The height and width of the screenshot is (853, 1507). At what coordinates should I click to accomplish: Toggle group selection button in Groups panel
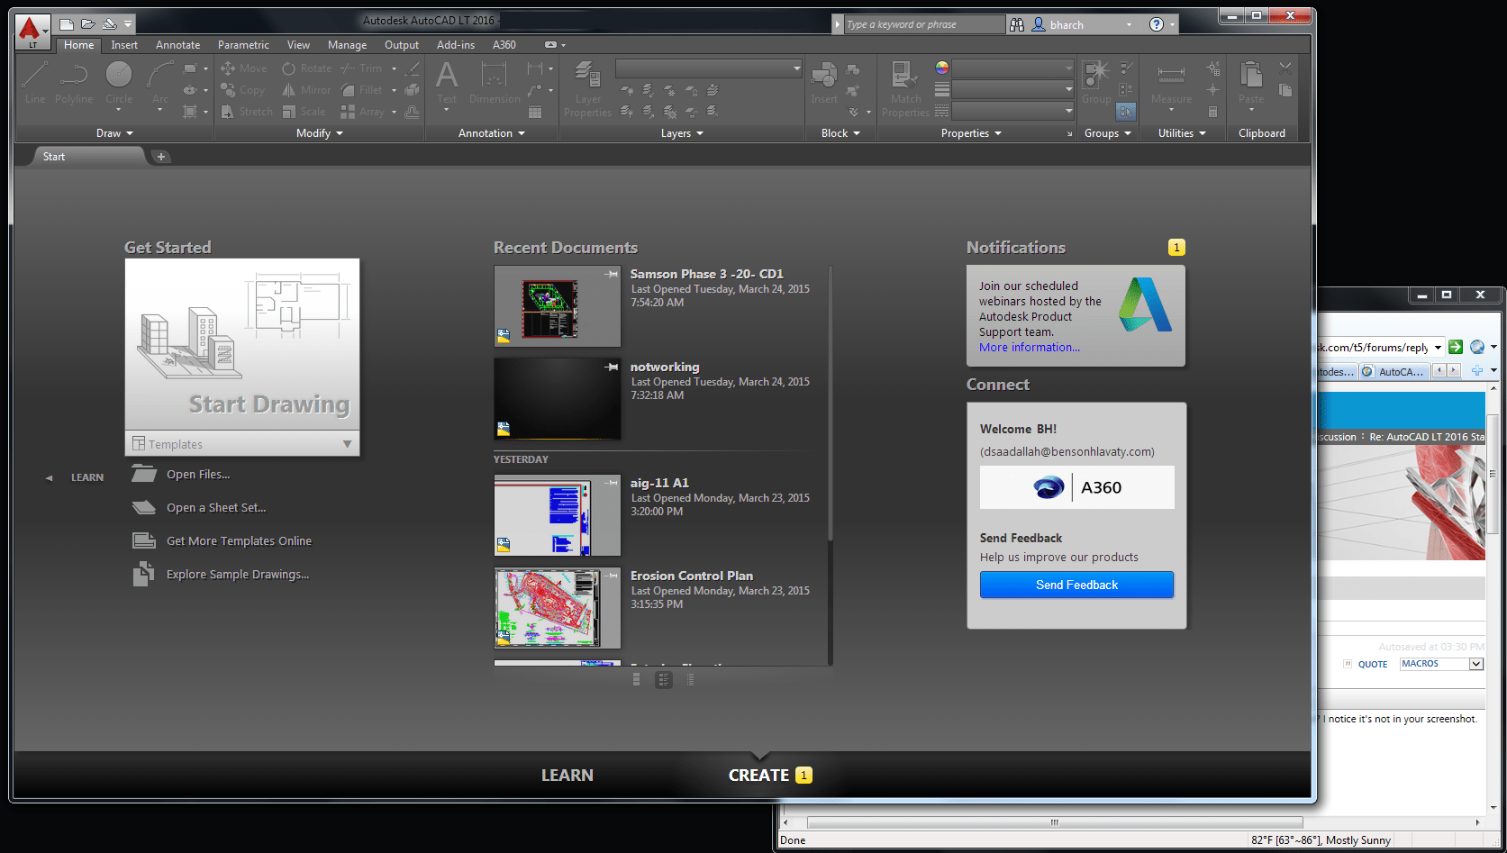point(1126,112)
